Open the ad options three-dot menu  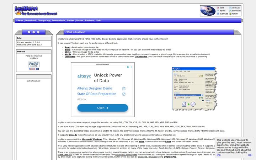tap(131, 67)
